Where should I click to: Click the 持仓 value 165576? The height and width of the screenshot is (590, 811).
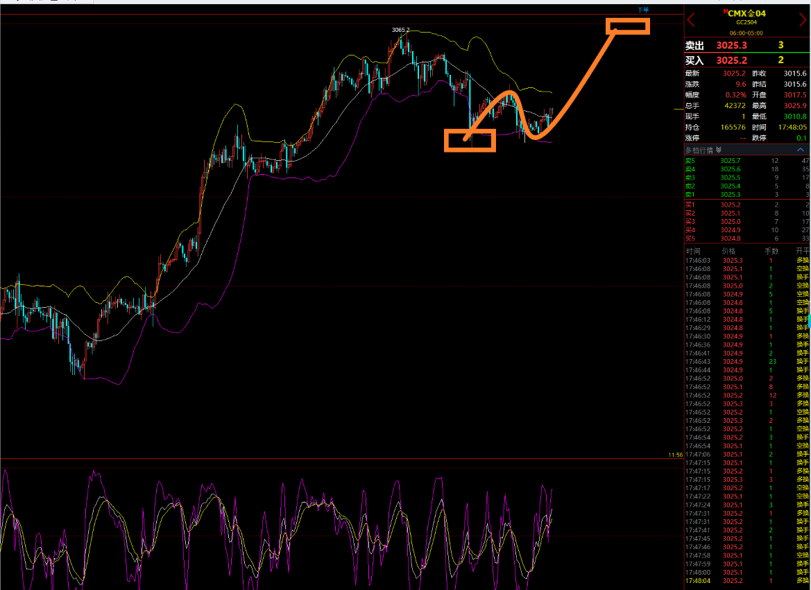(733, 127)
